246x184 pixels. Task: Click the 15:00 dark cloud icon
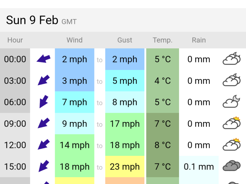click(232, 166)
